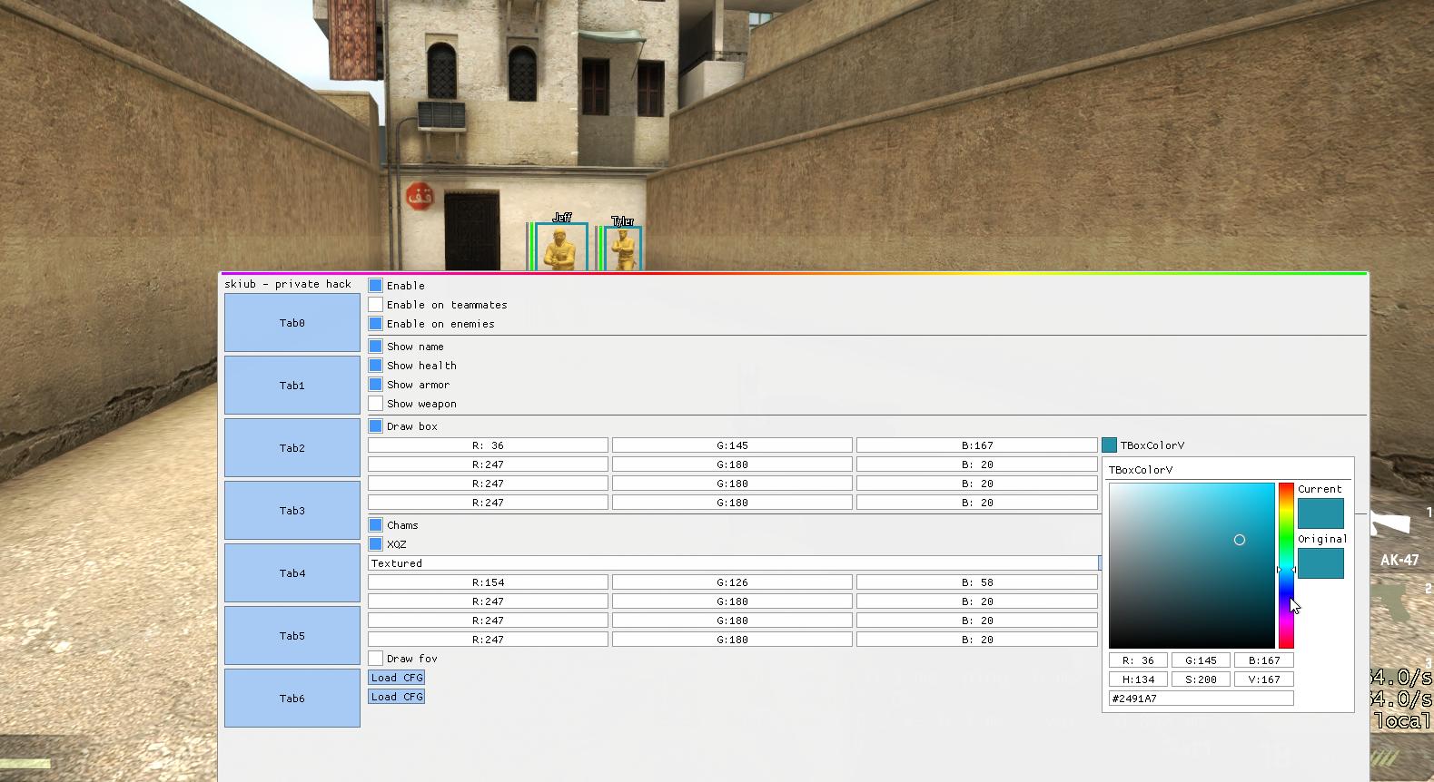This screenshot has height=782, width=1434.
Task: Click the rainbow hue bar in color picker
Action: [1286, 564]
